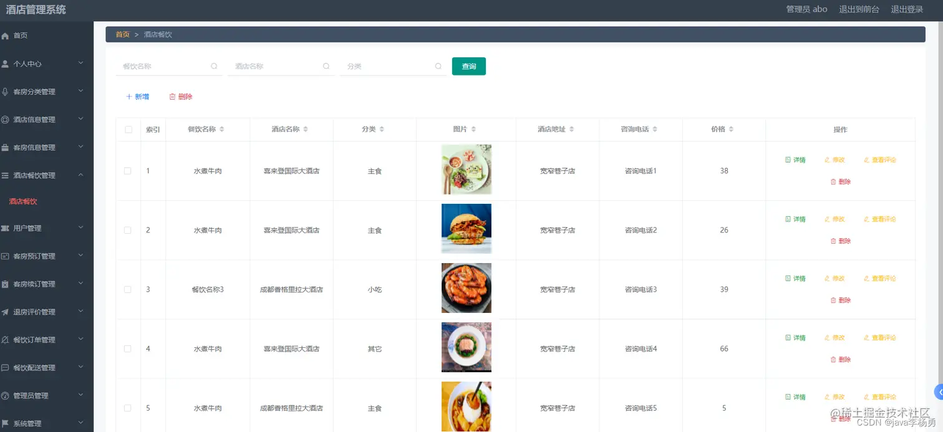Expand the 餐饮订单管理 menu chevron
943x432 pixels.
(80, 339)
